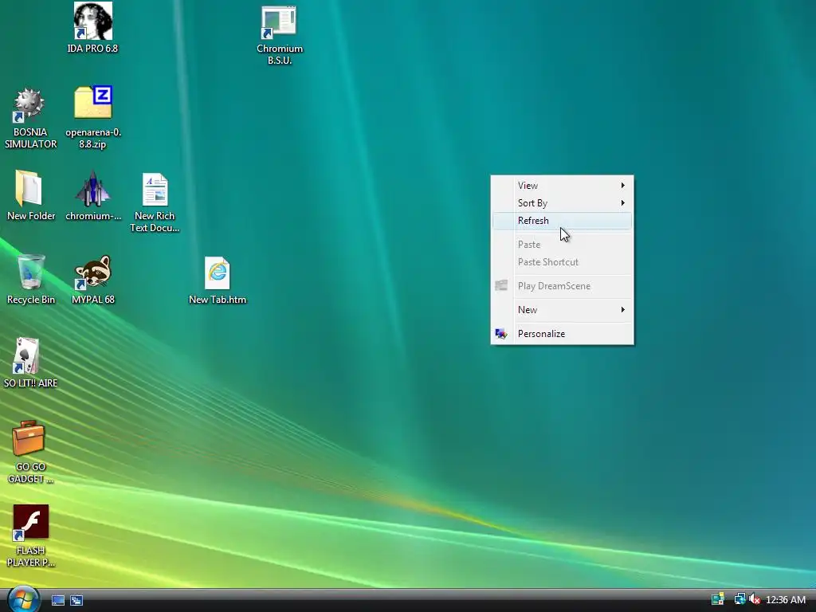
Task: Choose Refresh in the context menu
Action: (x=562, y=221)
